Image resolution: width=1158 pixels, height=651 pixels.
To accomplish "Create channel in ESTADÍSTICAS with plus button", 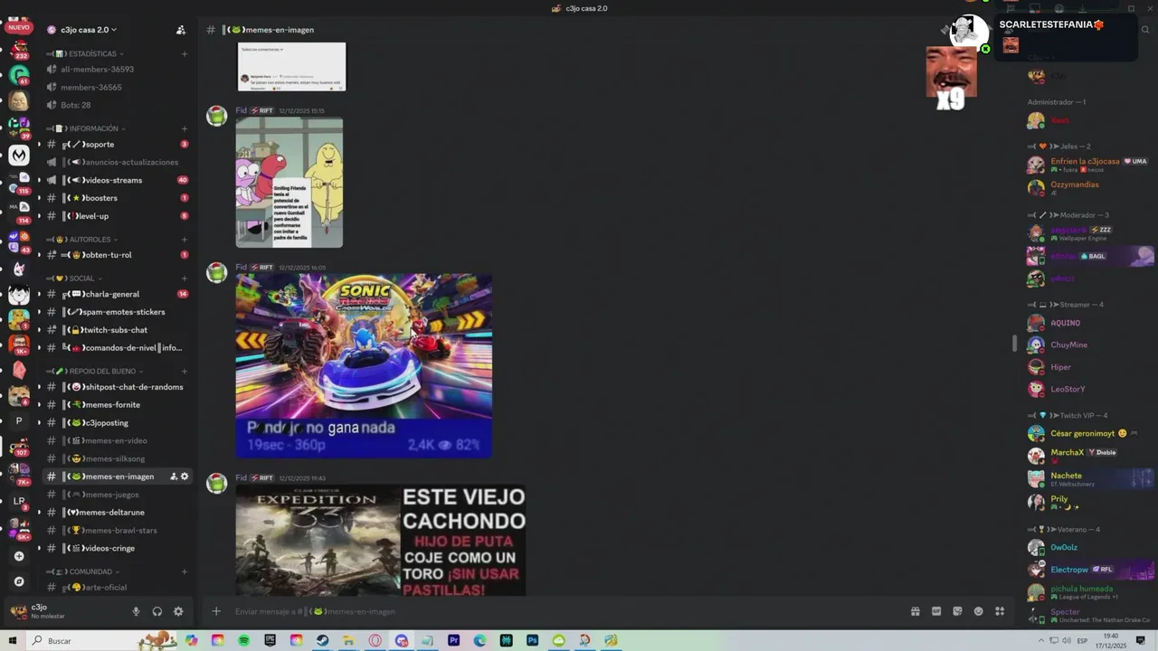I will pos(185,53).
